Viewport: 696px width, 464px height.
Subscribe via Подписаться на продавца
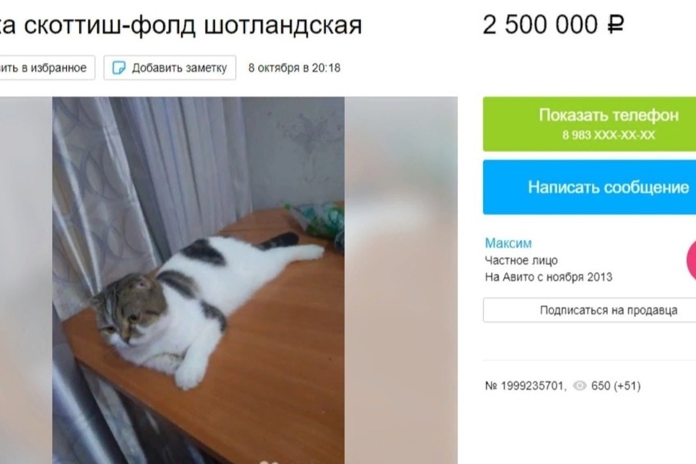tap(589, 310)
